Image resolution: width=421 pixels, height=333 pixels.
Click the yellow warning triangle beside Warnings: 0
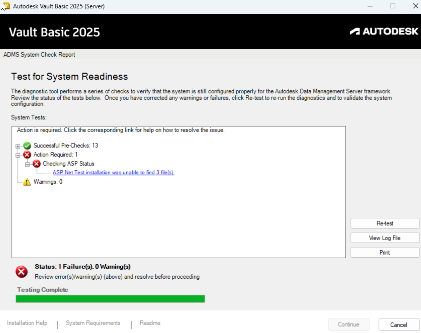(x=27, y=182)
